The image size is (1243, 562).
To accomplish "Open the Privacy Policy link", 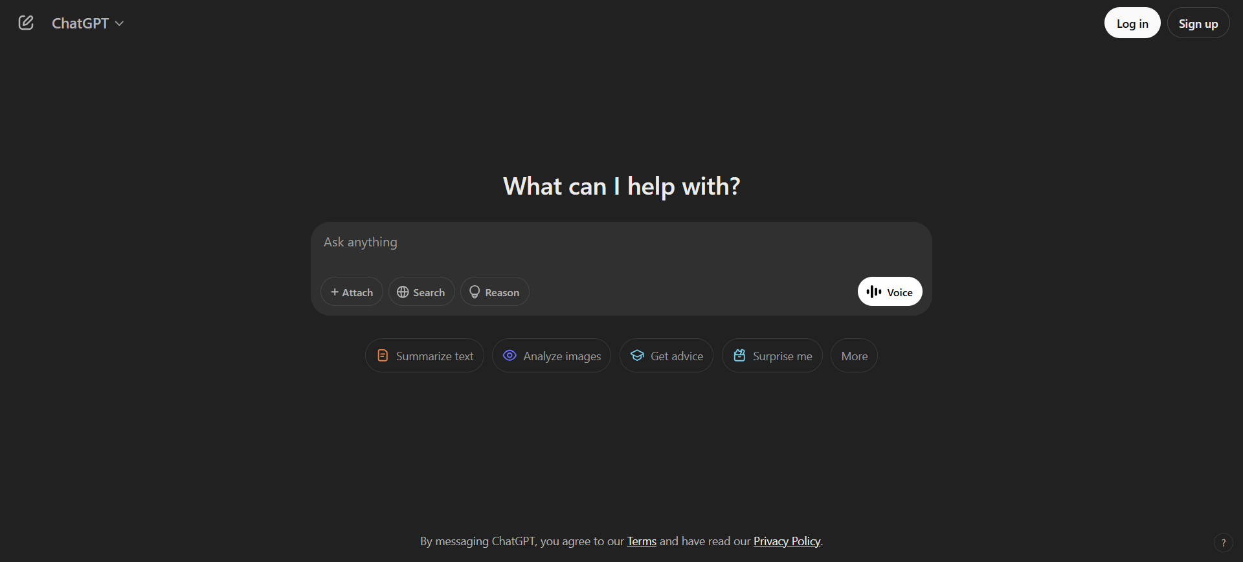I will [x=787, y=541].
